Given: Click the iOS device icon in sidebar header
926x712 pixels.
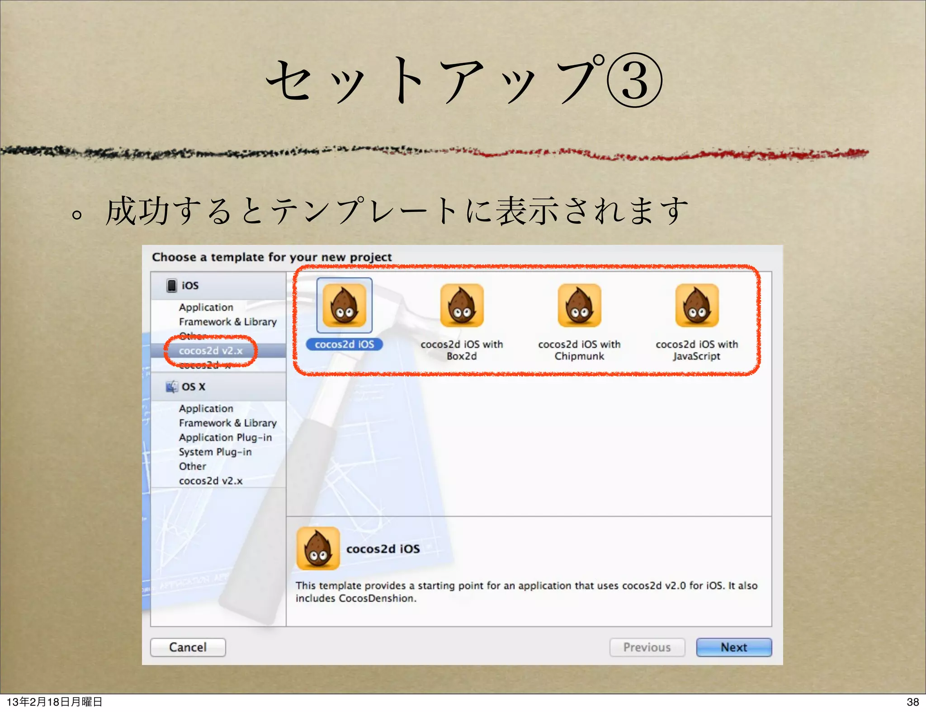Looking at the screenshot, I should click(x=172, y=286).
